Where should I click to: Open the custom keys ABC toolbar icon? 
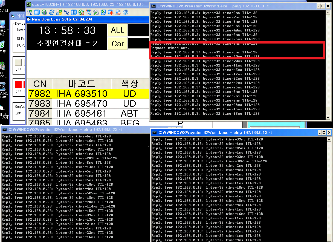click(x=66, y=12)
